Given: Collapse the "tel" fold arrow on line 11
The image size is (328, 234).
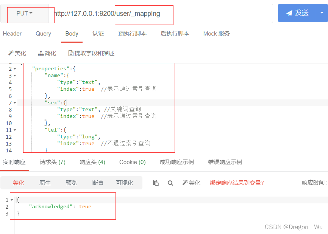Looking at the screenshot, I should pyautogui.click(x=15, y=130).
